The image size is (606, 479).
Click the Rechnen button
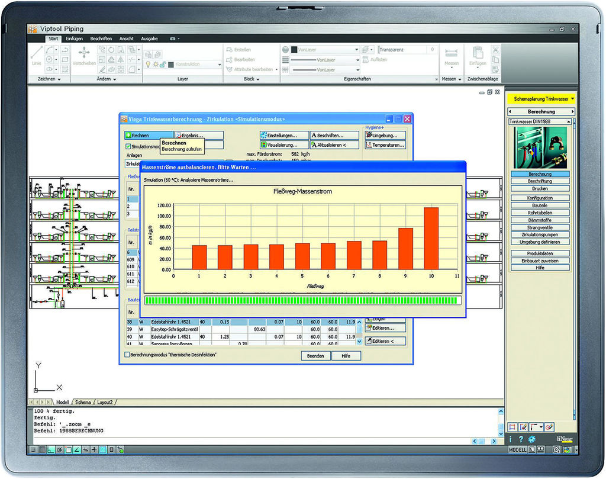tap(149, 136)
